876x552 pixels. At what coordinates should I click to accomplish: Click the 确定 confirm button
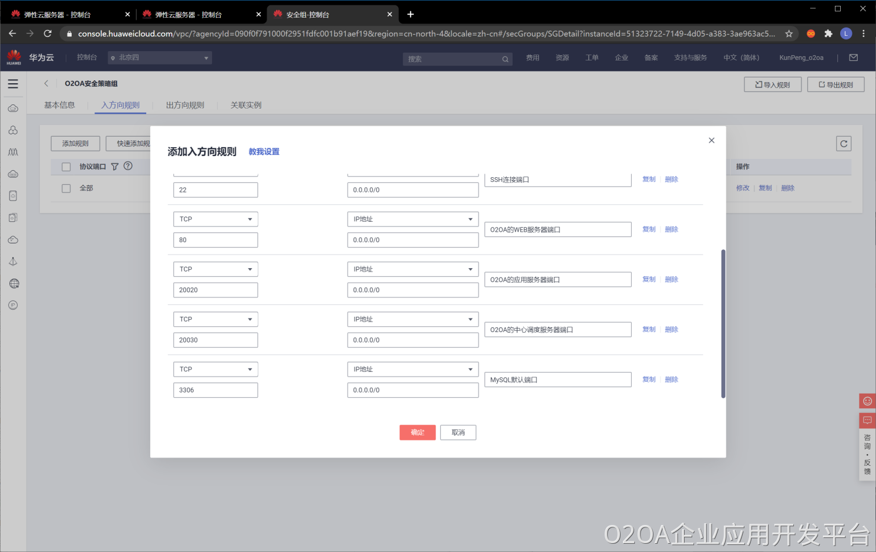pos(417,432)
